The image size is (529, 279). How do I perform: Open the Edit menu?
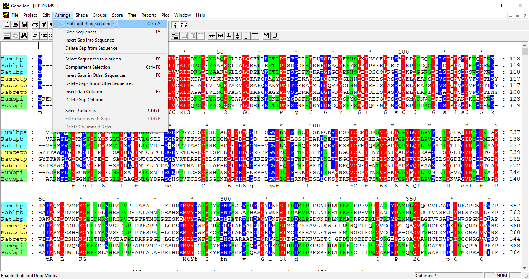coord(46,15)
